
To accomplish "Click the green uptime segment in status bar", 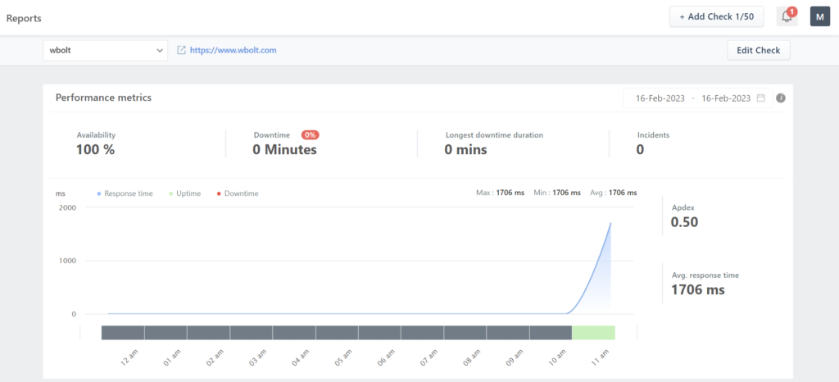I will tap(593, 332).
